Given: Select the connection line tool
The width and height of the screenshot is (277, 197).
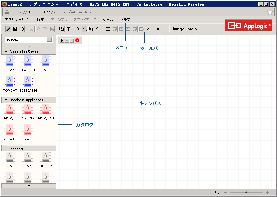Looking at the screenshot, I should [x=85, y=29].
